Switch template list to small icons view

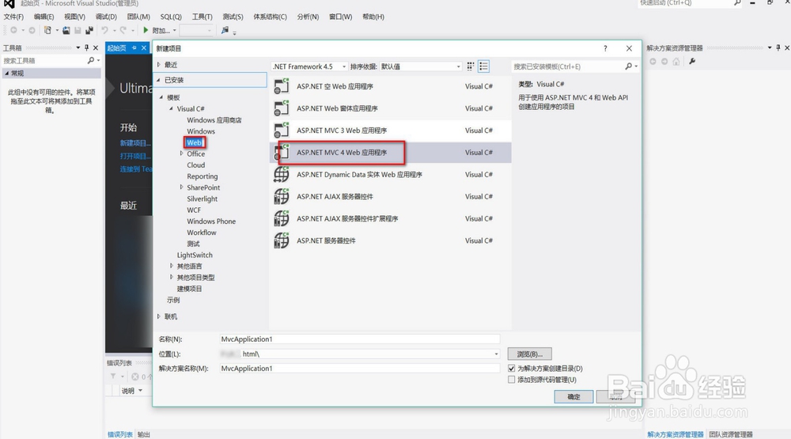tap(470, 66)
